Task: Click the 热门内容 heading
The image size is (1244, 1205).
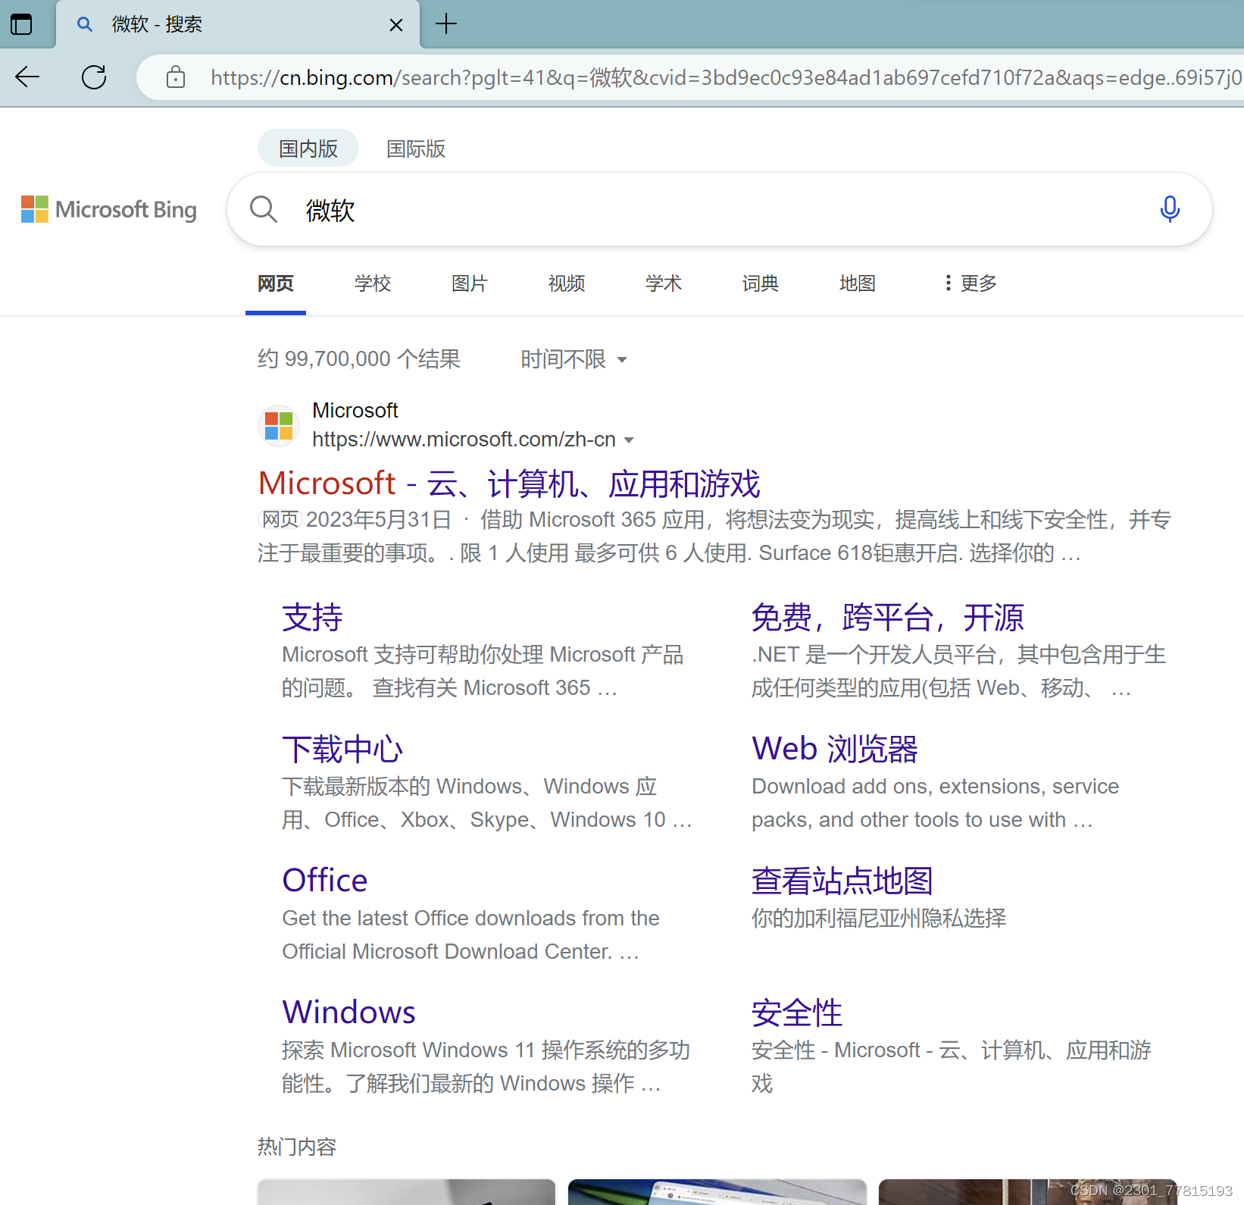Action: (297, 1147)
